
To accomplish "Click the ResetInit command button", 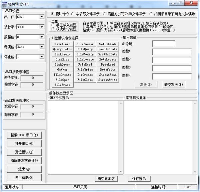I will tap(63, 44).
